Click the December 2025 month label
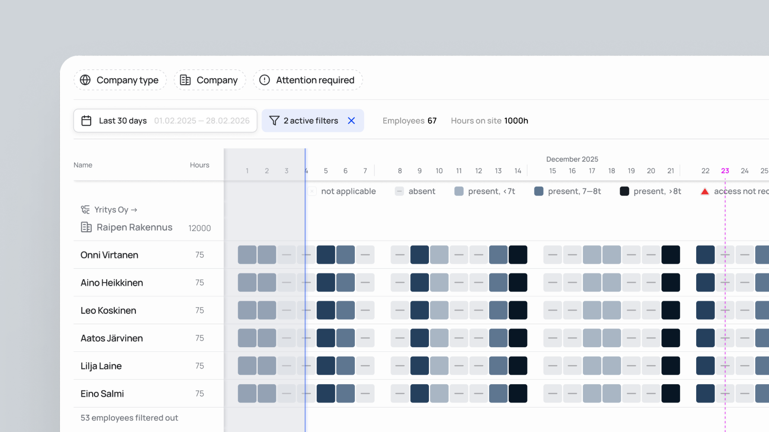This screenshot has width=769, height=432. tap(572, 159)
